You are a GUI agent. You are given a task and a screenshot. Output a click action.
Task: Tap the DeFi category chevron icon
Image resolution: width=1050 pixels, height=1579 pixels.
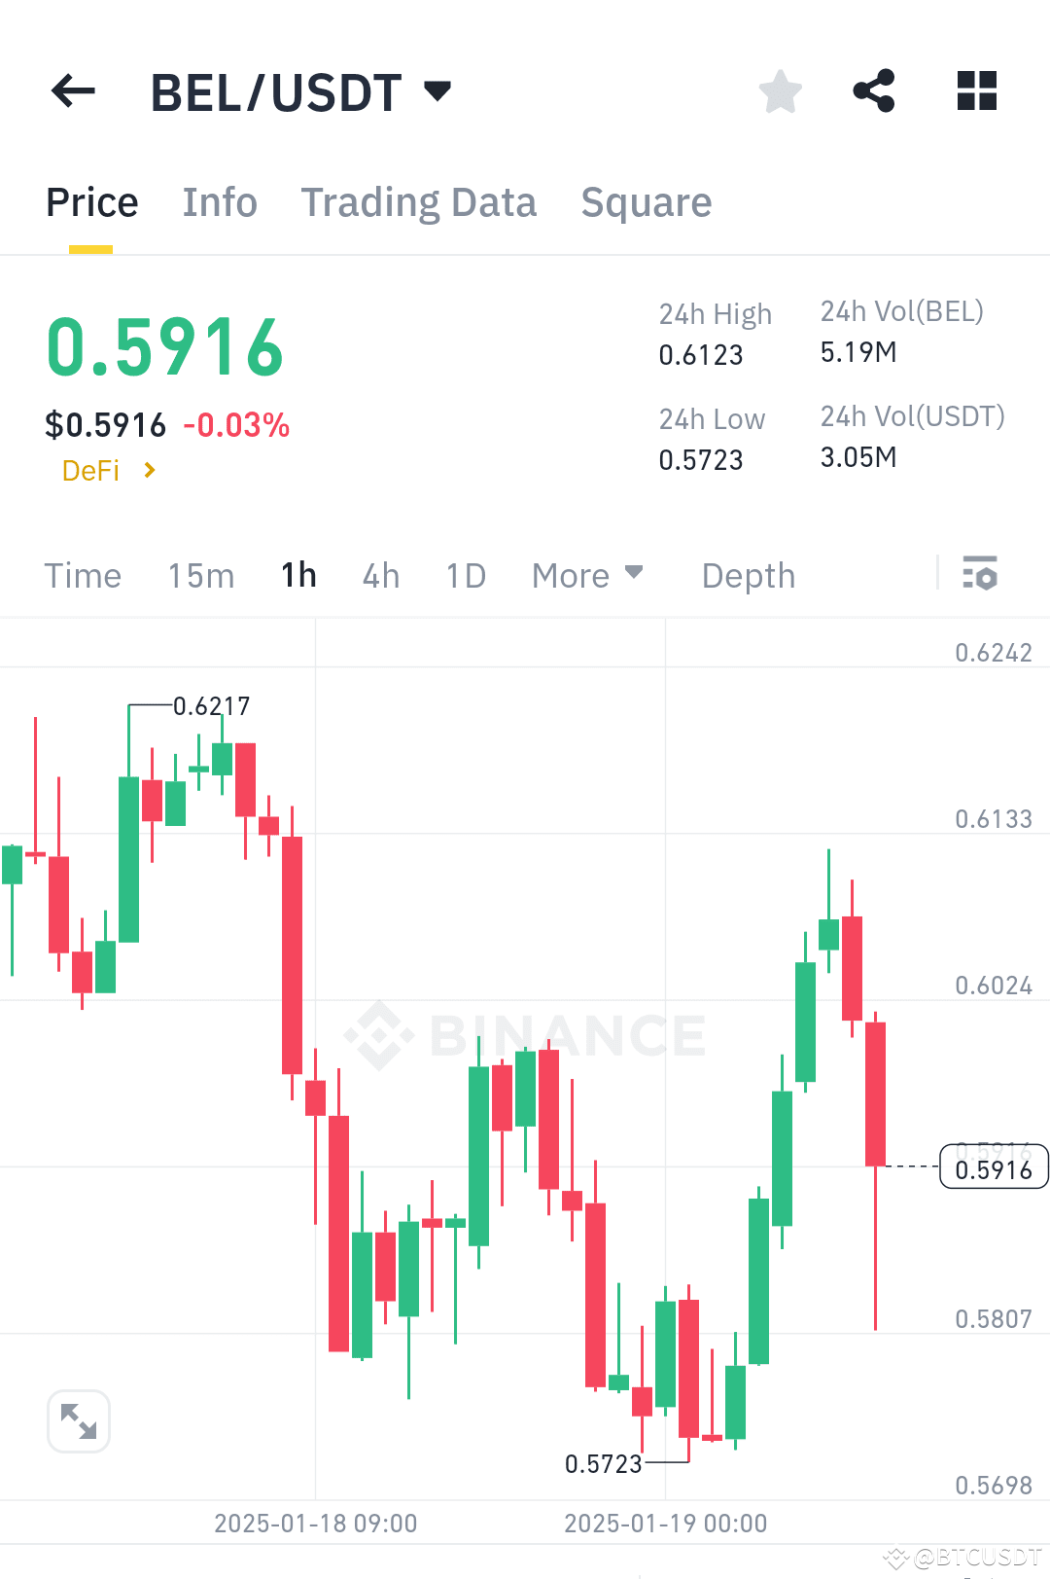(150, 470)
